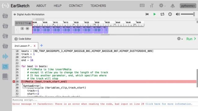Screen dimensions: 198x111
Task: Open the second sidebar folder icon
Action: 5,26
